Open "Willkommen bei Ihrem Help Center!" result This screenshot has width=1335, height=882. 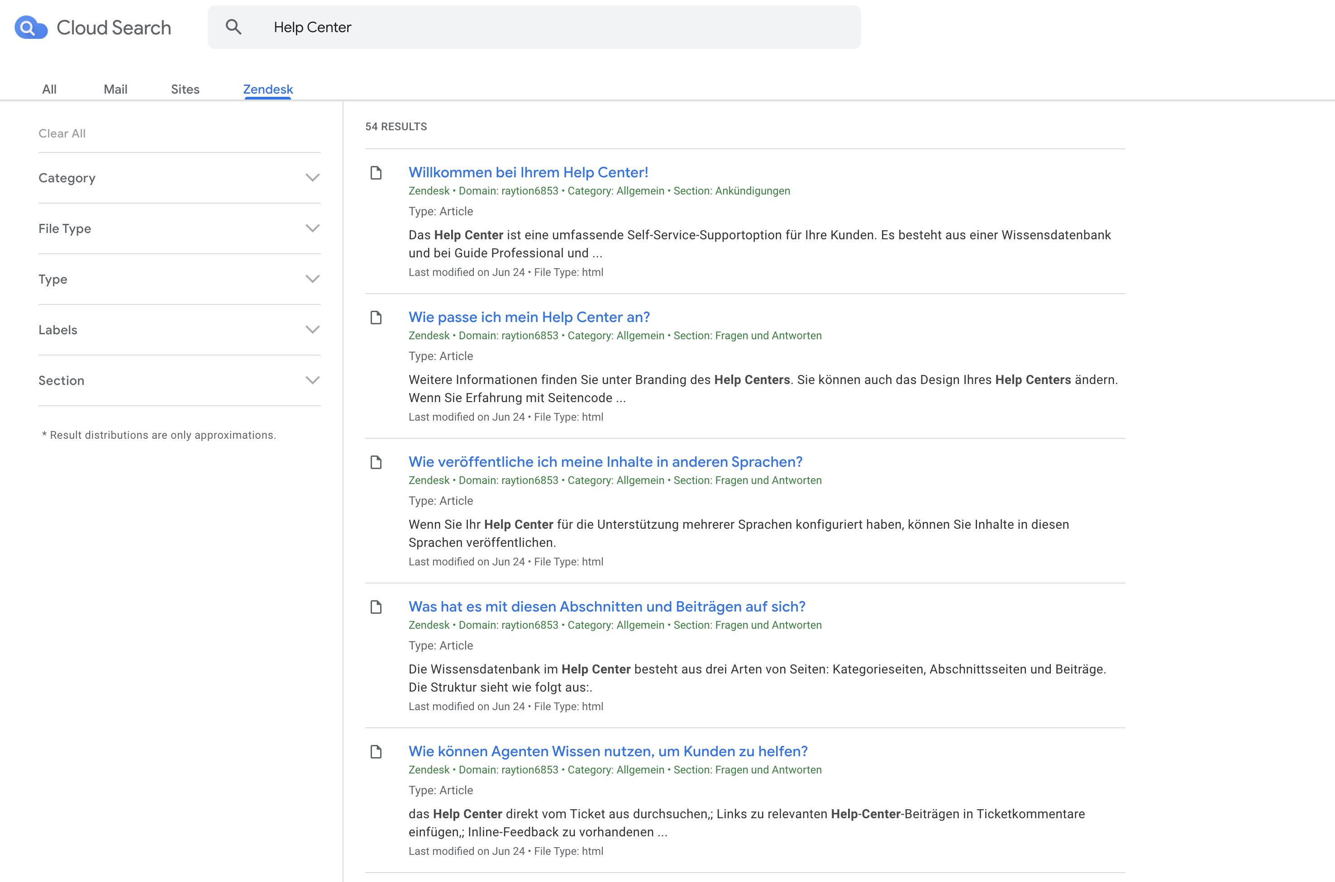click(528, 172)
